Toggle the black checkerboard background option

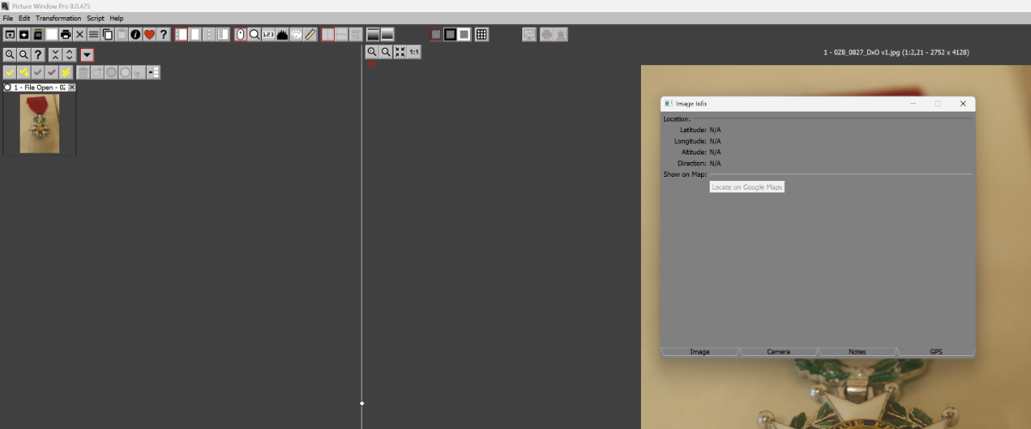450,34
